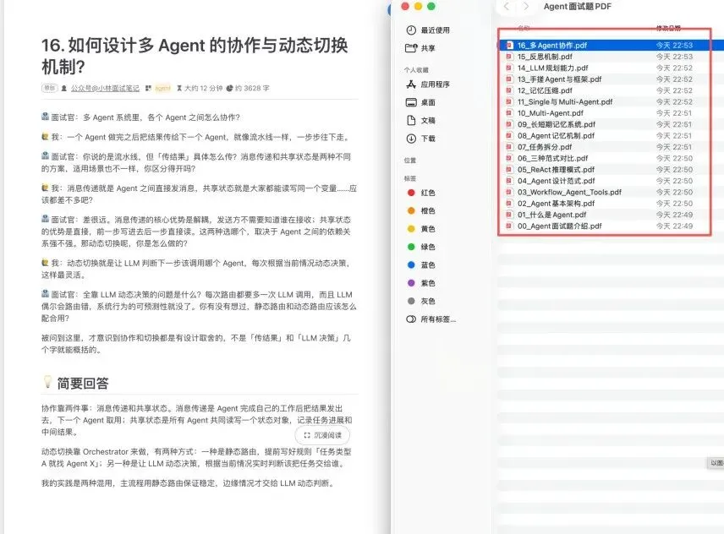Click PDF icon of 07_任务拆分.pdf
The width and height of the screenshot is (724, 534).
[x=509, y=147]
